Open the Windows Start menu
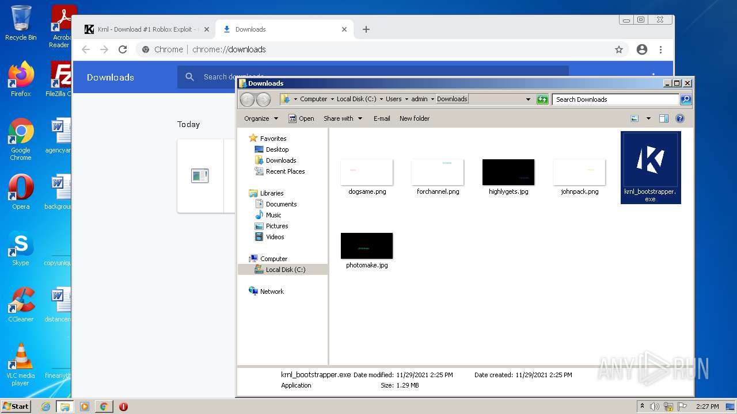737x414 pixels. pos(16,407)
